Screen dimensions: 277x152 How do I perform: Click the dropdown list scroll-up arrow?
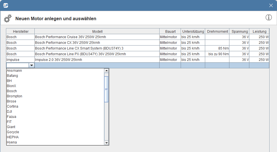[x=106, y=71]
